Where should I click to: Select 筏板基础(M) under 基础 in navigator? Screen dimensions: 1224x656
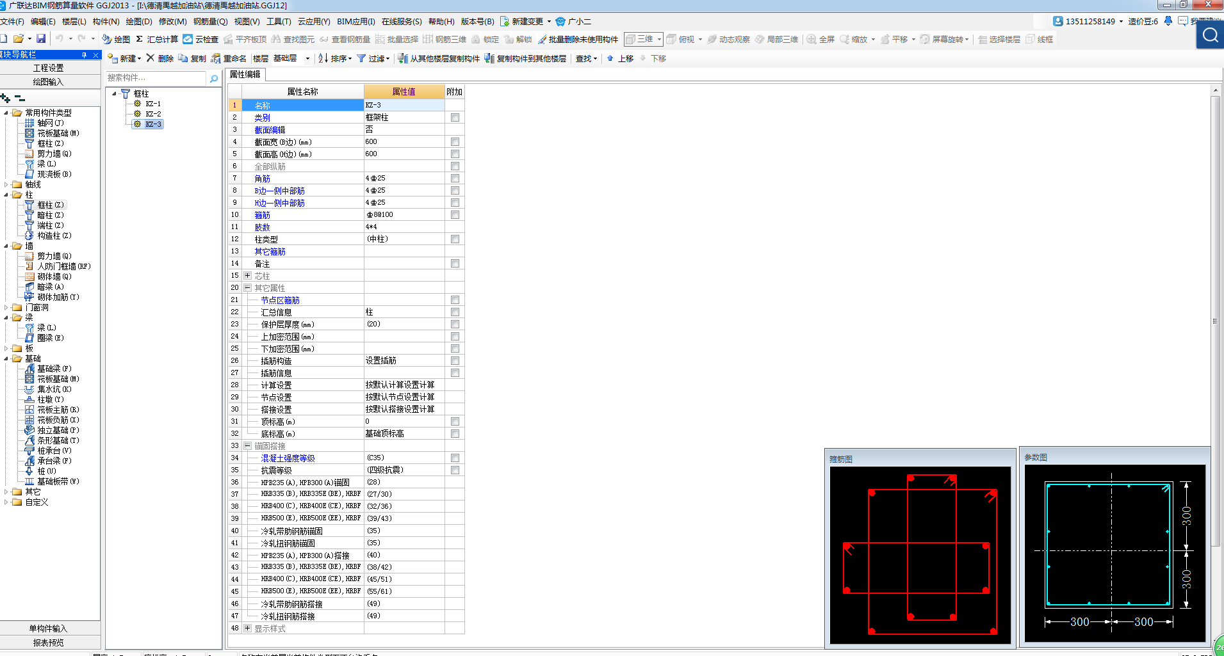(x=58, y=379)
